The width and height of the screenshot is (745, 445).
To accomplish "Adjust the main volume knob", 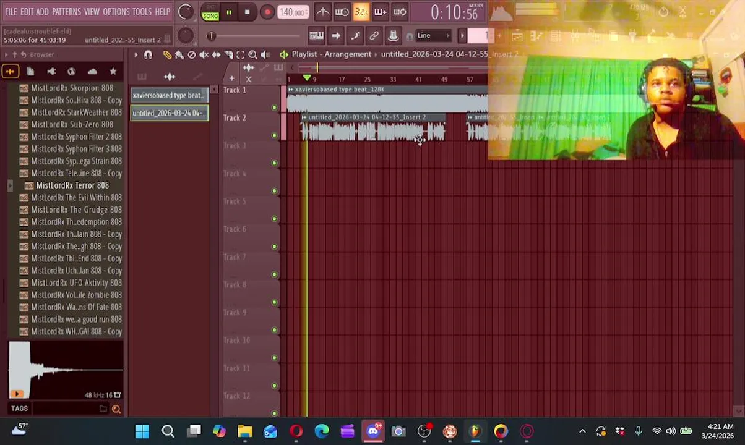I will pos(185,12).
